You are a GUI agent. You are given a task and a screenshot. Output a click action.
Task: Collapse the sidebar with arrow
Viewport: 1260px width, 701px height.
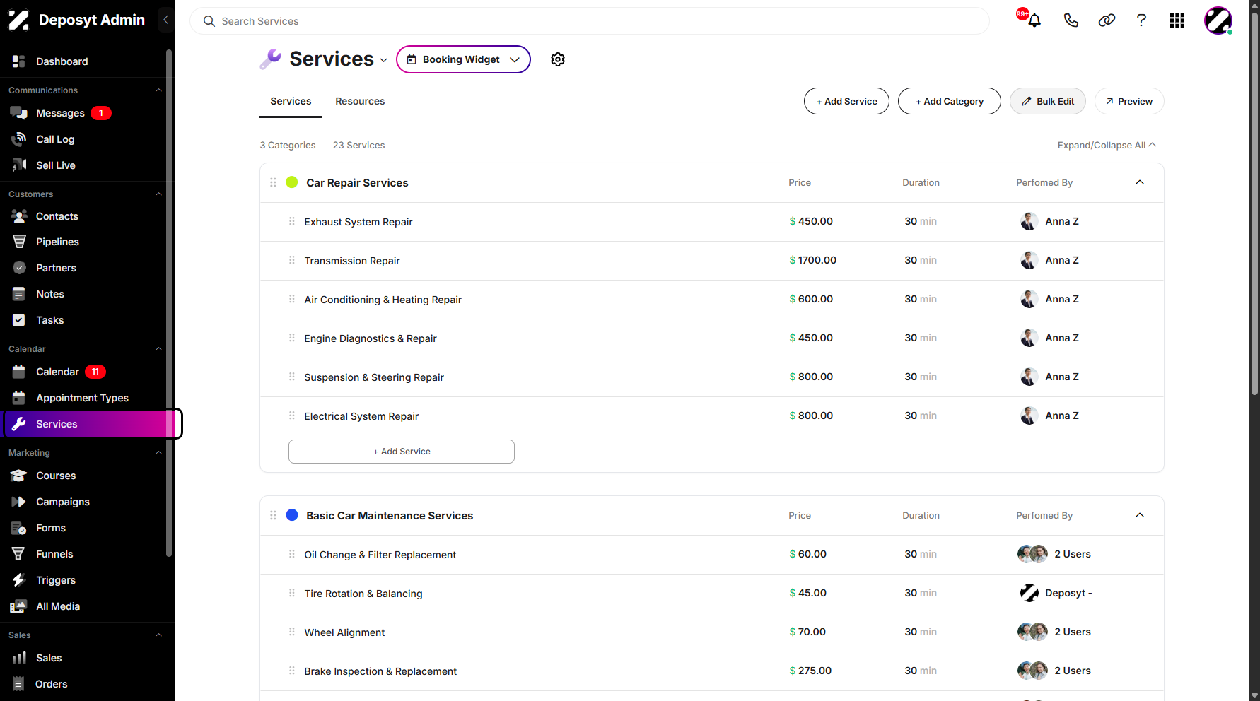(x=165, y=20)
